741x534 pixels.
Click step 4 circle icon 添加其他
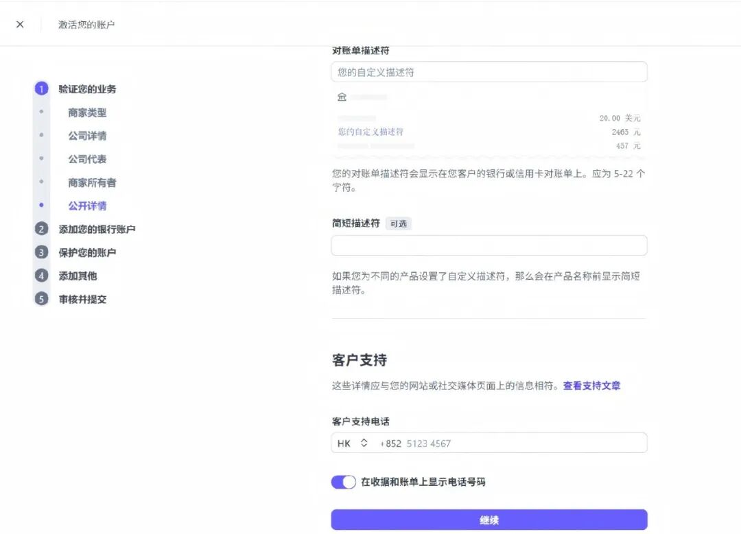(42, 276)
